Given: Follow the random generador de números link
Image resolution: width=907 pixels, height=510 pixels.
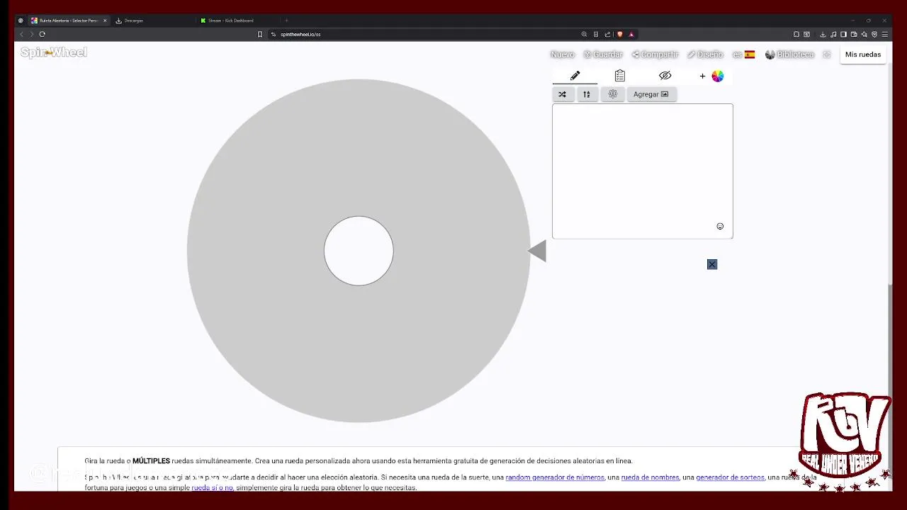Looking at the screenshot, I should coord(555,477).
